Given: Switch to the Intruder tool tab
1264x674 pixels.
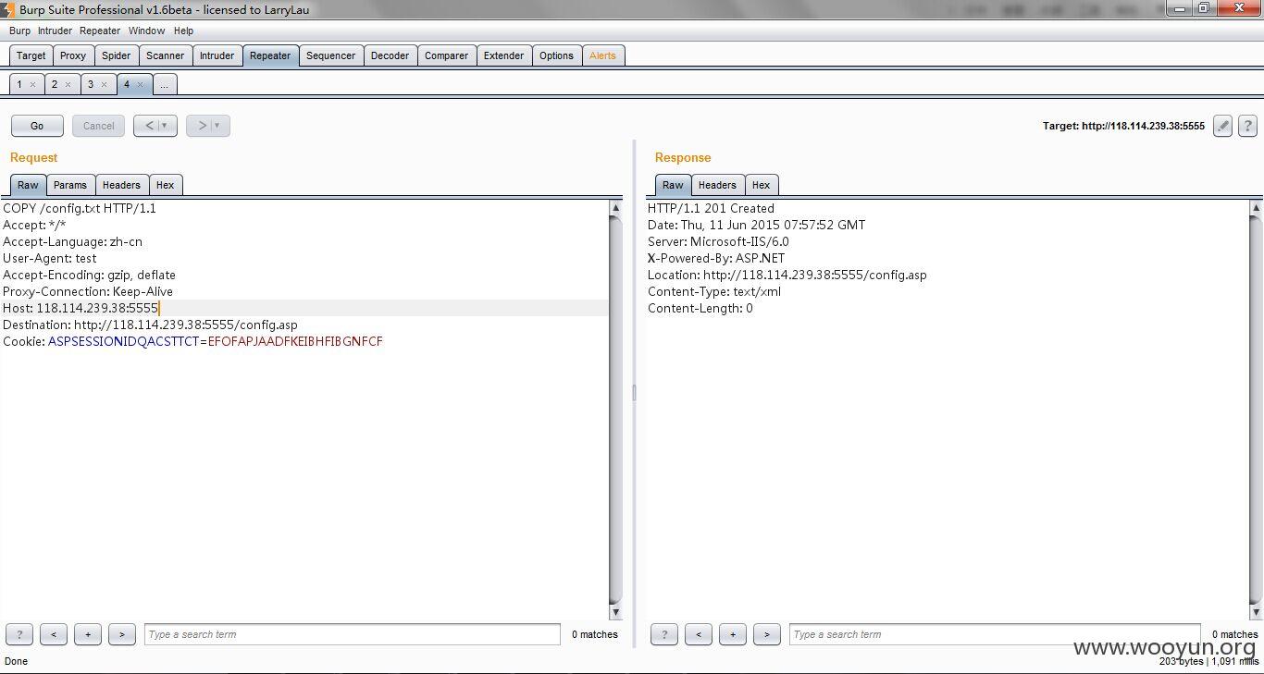Looking at the screenshot, I should tap(217, 55).
